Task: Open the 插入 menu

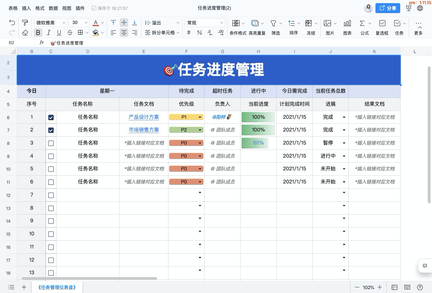Action: 26,8
